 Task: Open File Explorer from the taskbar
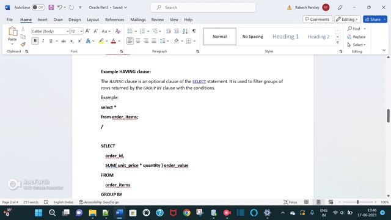coord(92,213)
